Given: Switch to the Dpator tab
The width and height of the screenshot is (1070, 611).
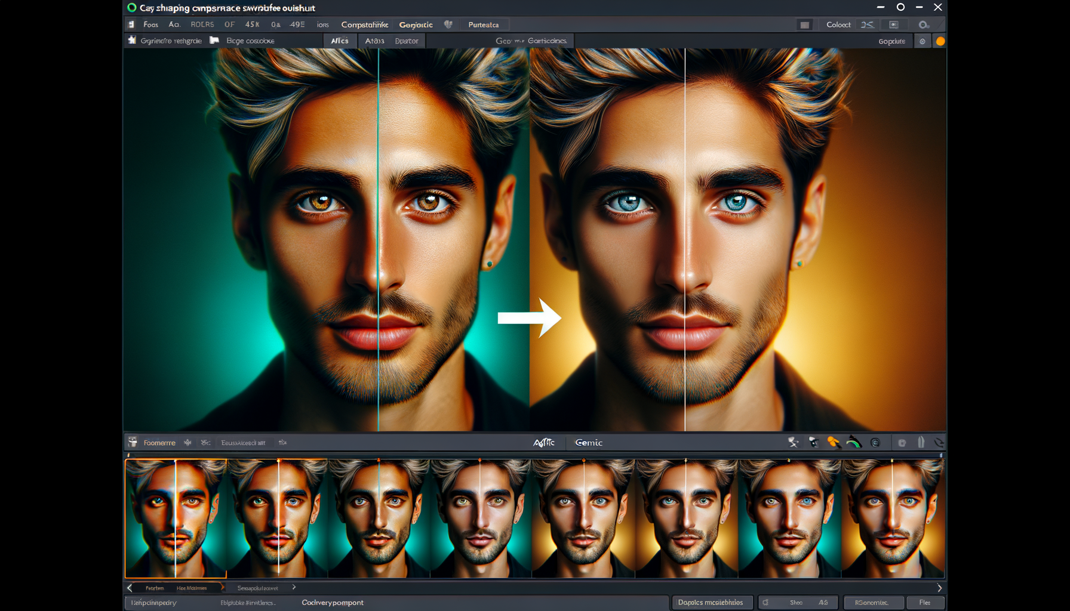Looking at the screenshot, I should tap(407, 41).
